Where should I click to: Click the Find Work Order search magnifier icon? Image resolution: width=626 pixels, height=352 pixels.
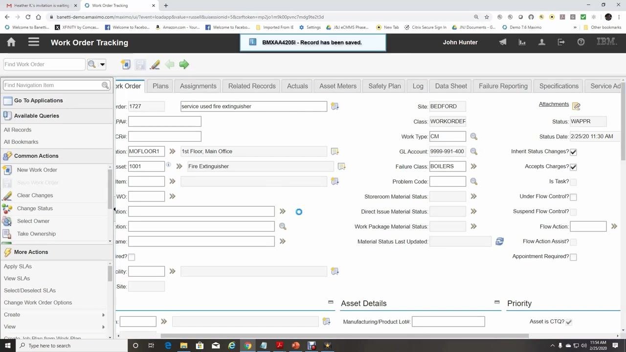(x=92, y=65)
